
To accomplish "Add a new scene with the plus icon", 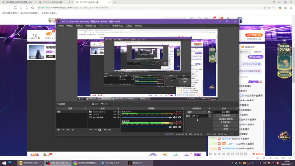I will (x=58, y=130).
